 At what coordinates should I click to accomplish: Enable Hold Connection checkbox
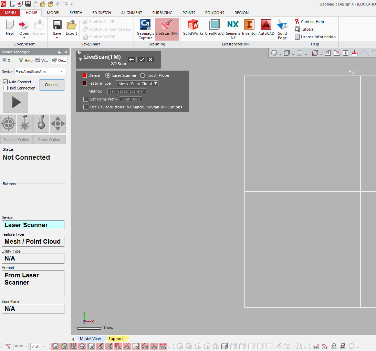5,88
